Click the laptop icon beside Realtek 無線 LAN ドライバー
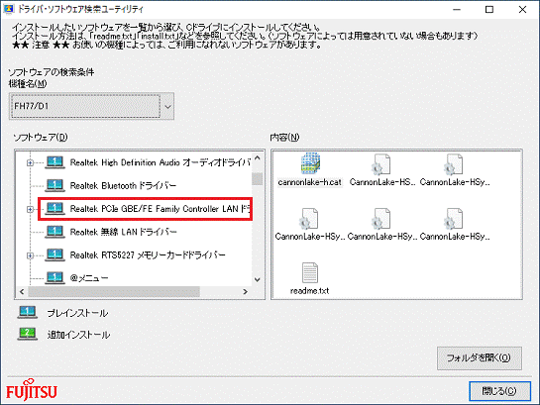540x405 pixels. tap(54, 232)
